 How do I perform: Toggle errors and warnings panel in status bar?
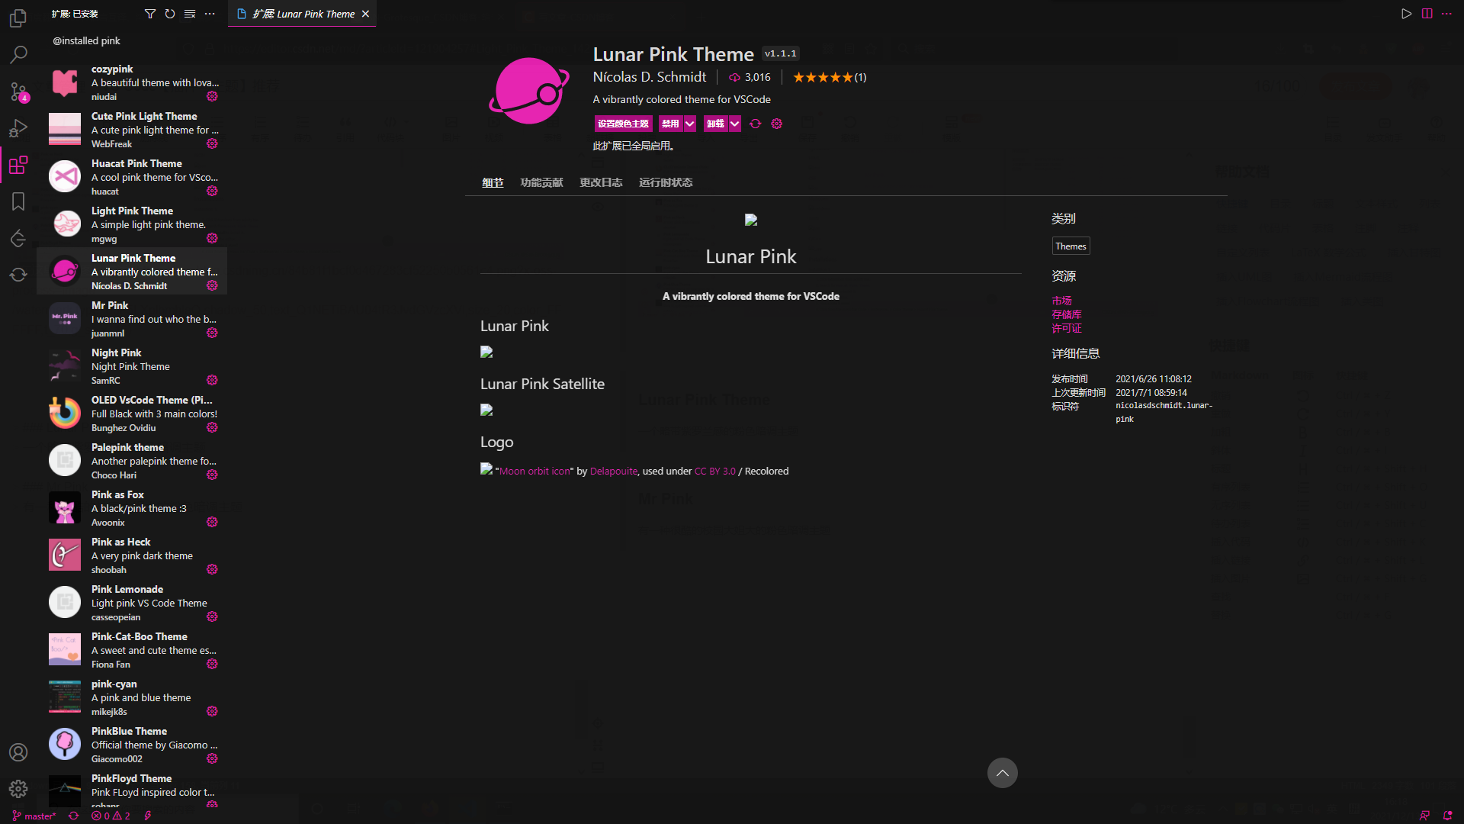click(x=111, y=816)
